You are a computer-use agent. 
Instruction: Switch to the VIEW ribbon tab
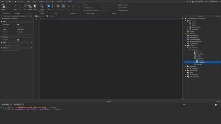[53, 1]
